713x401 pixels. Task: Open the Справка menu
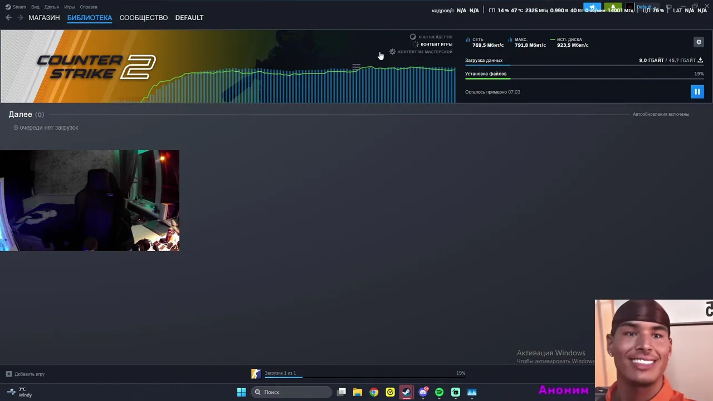tap(89, 7)
